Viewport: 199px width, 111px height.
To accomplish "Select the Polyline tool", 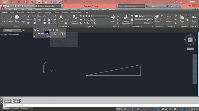I will click(x=10, y=18).
